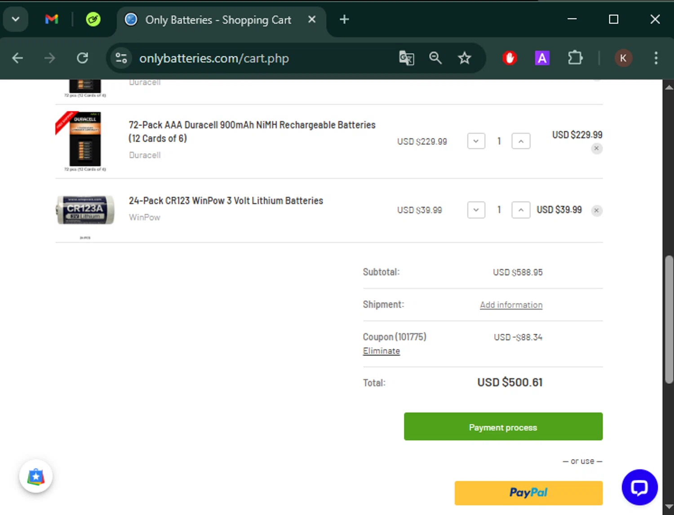This screenshot has width=674, height=515.
Task: Click the Subtotal value USD $588.95
Action: (x=518, y=272)
